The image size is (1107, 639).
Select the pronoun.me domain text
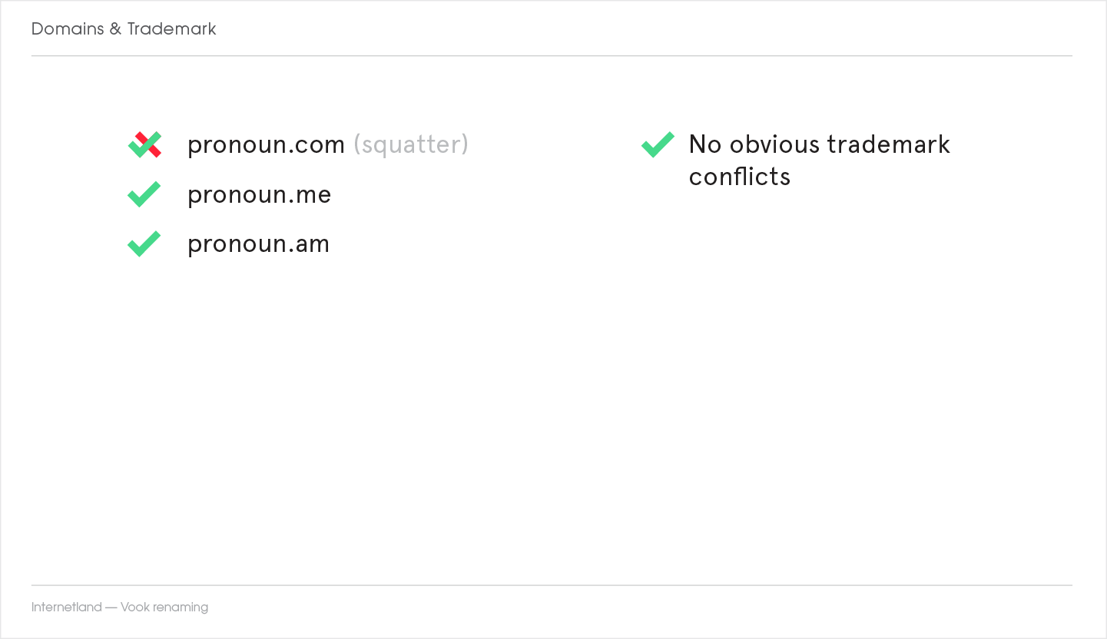(259, 195)
